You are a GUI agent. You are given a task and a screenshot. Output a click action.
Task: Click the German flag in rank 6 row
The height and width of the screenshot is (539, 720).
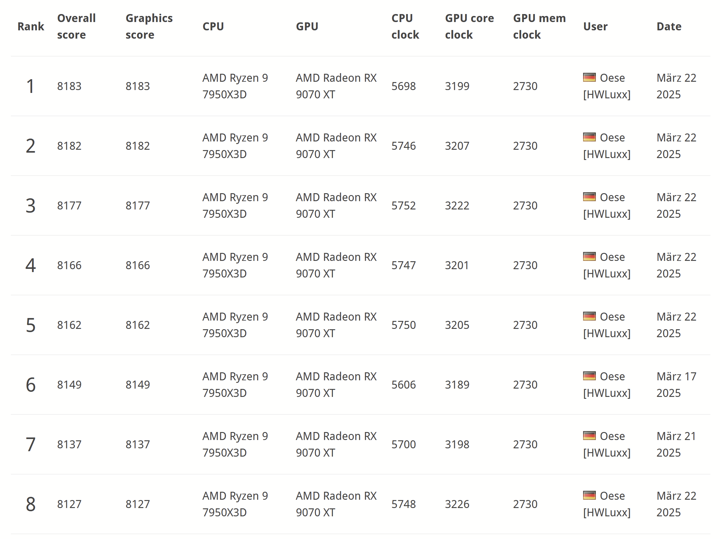tap(589, 376)
